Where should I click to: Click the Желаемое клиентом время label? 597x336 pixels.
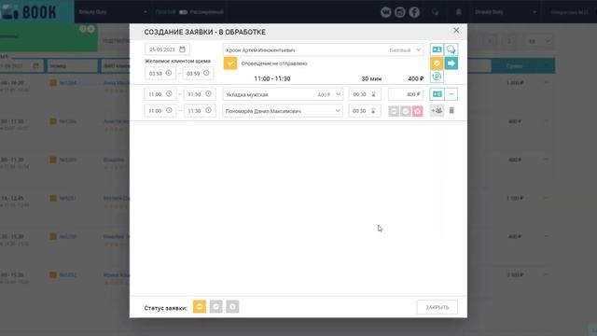tap(177, 61)
